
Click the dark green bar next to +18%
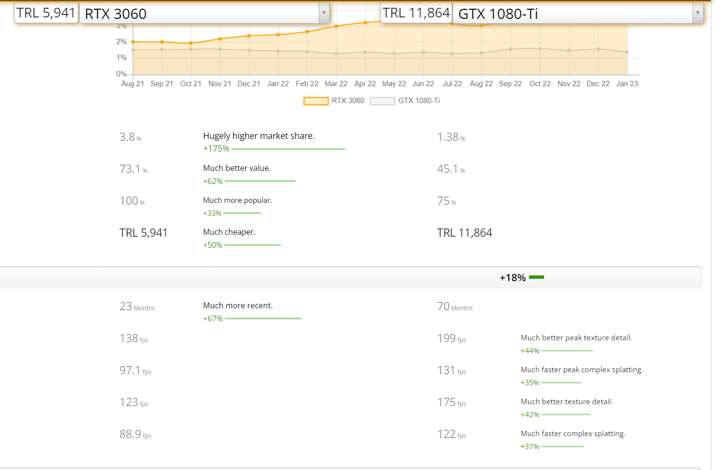click(537, 277)
